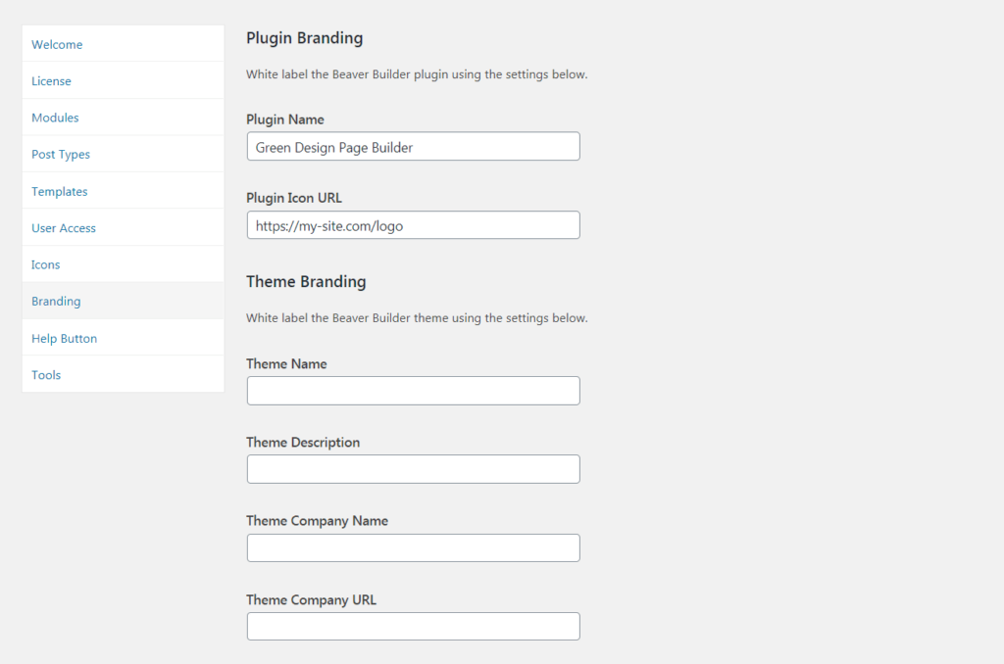This screenshot has width=1004, height=664.
Task: Click the Theme Branding heading
Action: click(x=306, y=281)
